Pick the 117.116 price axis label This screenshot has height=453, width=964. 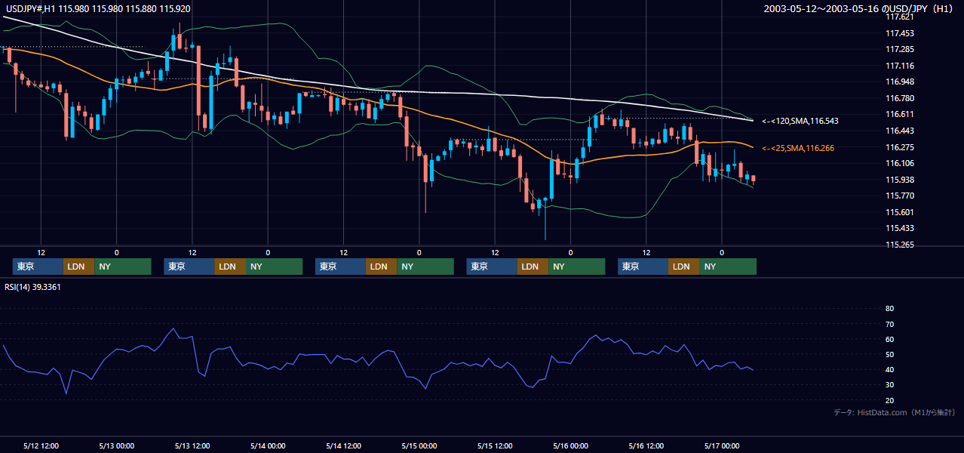click(x=899, y=66)
